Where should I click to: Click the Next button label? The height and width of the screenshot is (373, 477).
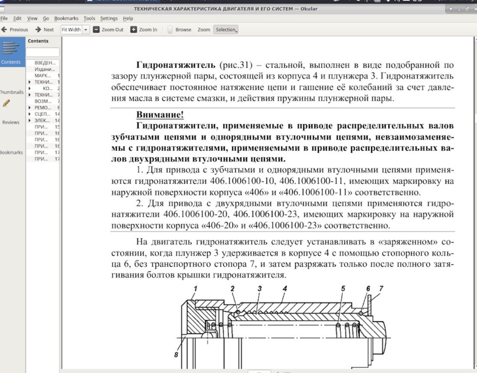click(48, 29)
